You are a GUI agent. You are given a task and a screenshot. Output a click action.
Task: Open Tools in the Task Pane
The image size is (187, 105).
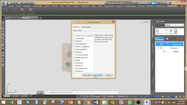pos(171,32)
